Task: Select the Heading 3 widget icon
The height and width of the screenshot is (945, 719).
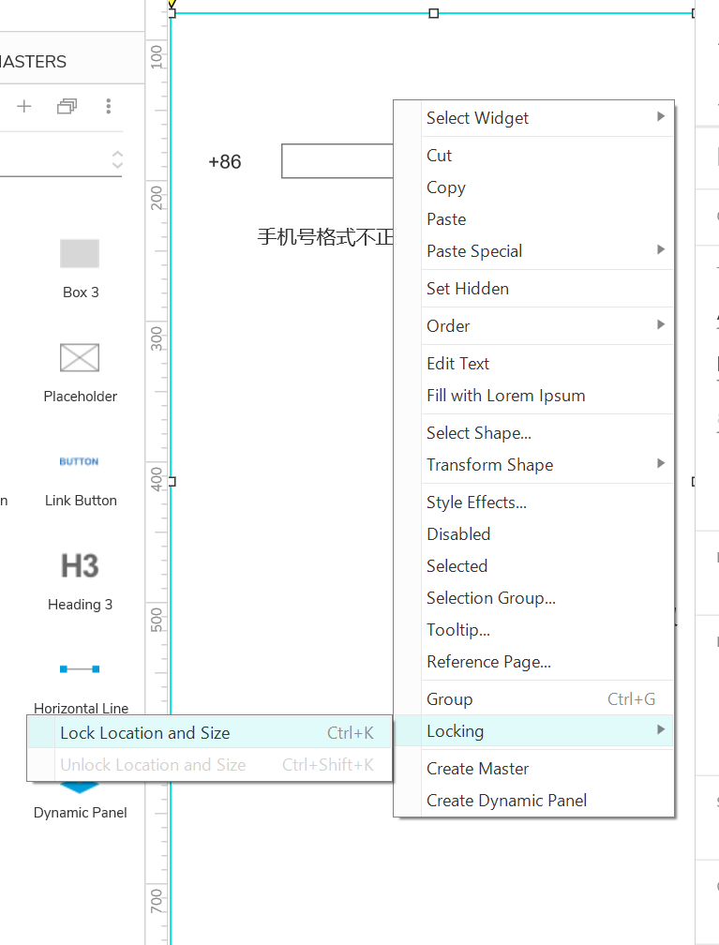Action: point(80,565)
